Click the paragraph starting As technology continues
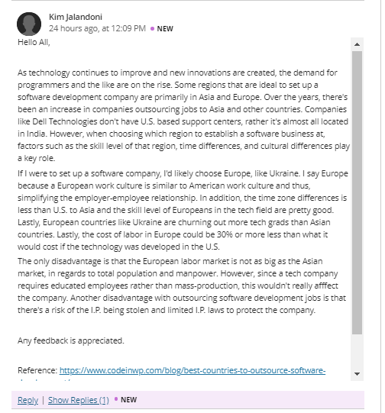The image size is (385, 413). coord(183,115)
